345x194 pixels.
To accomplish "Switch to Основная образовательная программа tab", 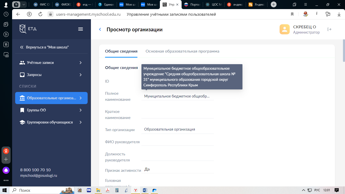I will [x=182, y=51].
